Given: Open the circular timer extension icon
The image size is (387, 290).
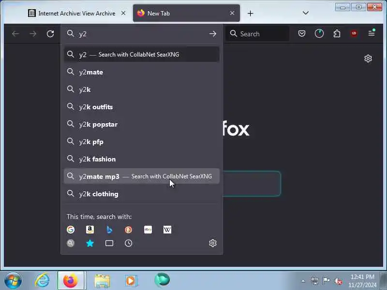Looking at the screenshot, I should tap(319, 33).
